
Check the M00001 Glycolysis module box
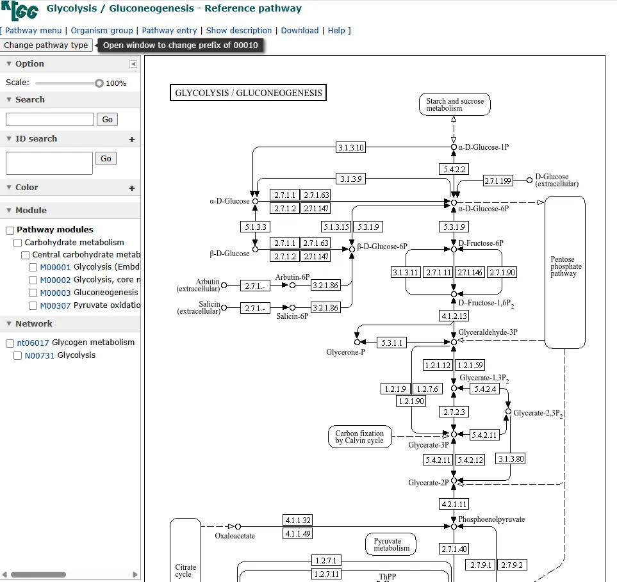tap(33, 268)
